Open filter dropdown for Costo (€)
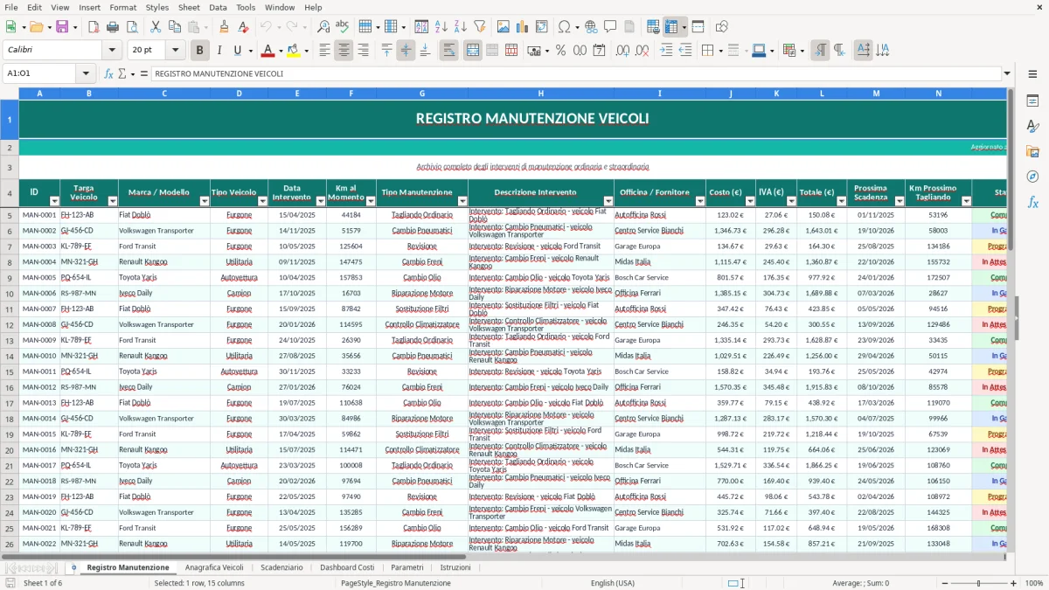Screen dimensions: 1049x590 751,201
